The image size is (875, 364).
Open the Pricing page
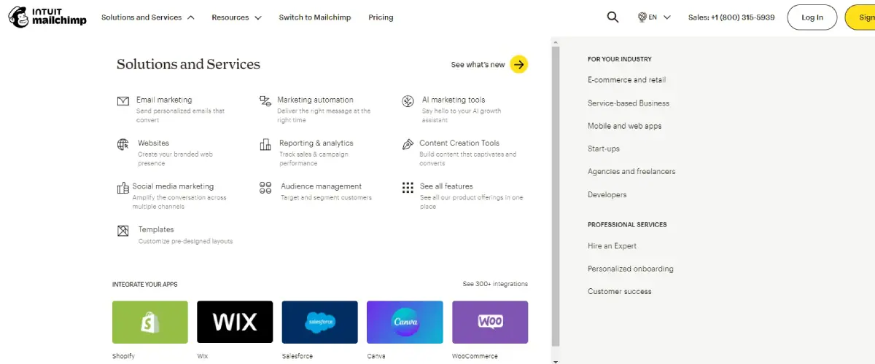pyautogui.click(x=381, y=17)
